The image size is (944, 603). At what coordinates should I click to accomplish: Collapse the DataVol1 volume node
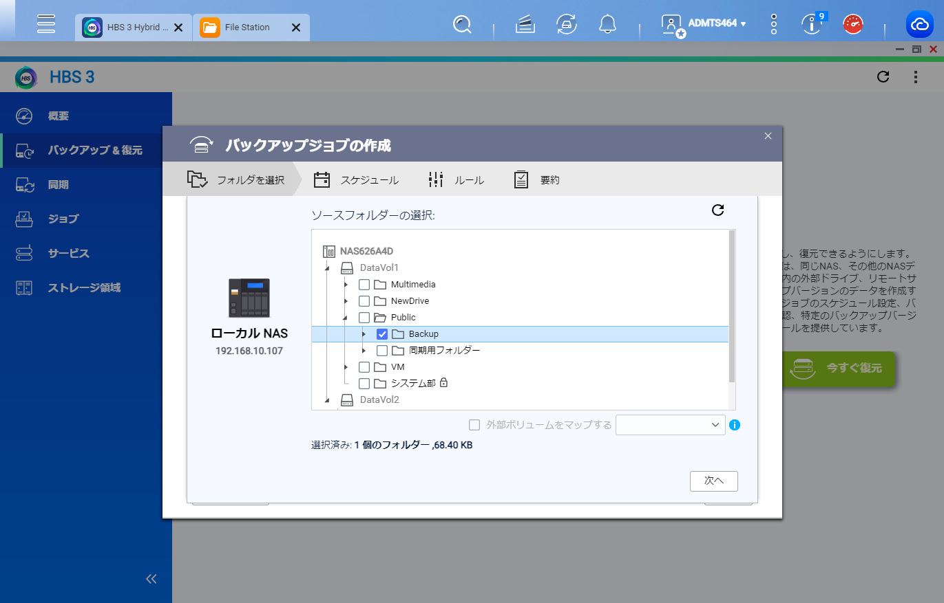tap(328, 267)
